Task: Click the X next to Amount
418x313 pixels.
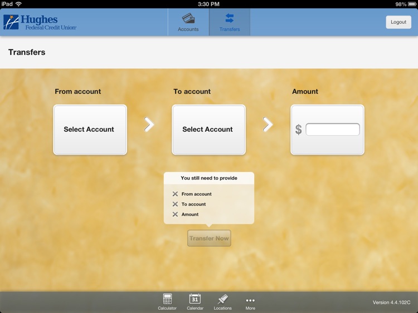Action: coord(175,214)
